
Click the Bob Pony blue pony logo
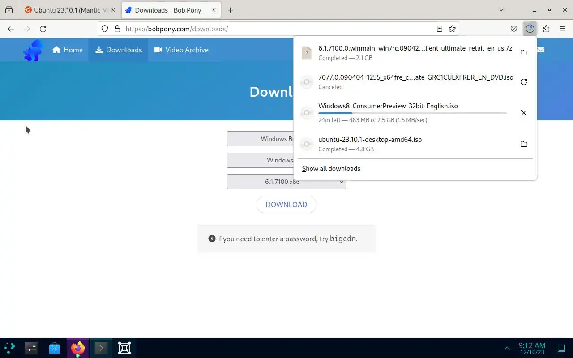(x=34, y=50)
